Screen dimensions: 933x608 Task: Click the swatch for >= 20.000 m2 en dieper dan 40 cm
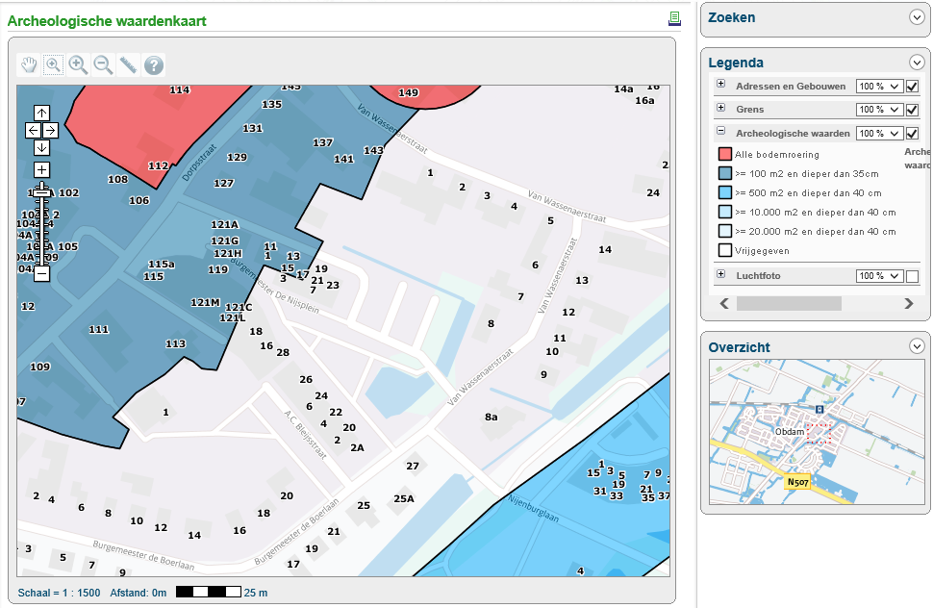(724, 232)
